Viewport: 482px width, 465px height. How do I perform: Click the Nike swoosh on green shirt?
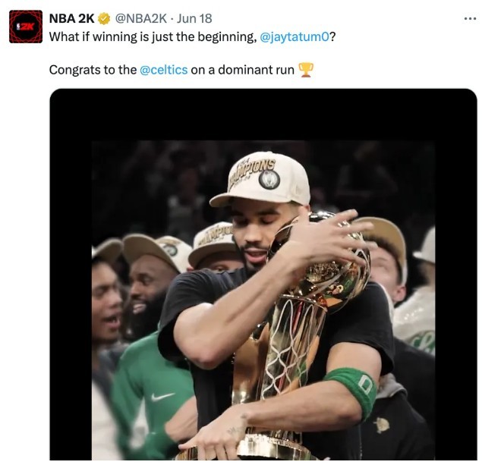coord(162,397)
